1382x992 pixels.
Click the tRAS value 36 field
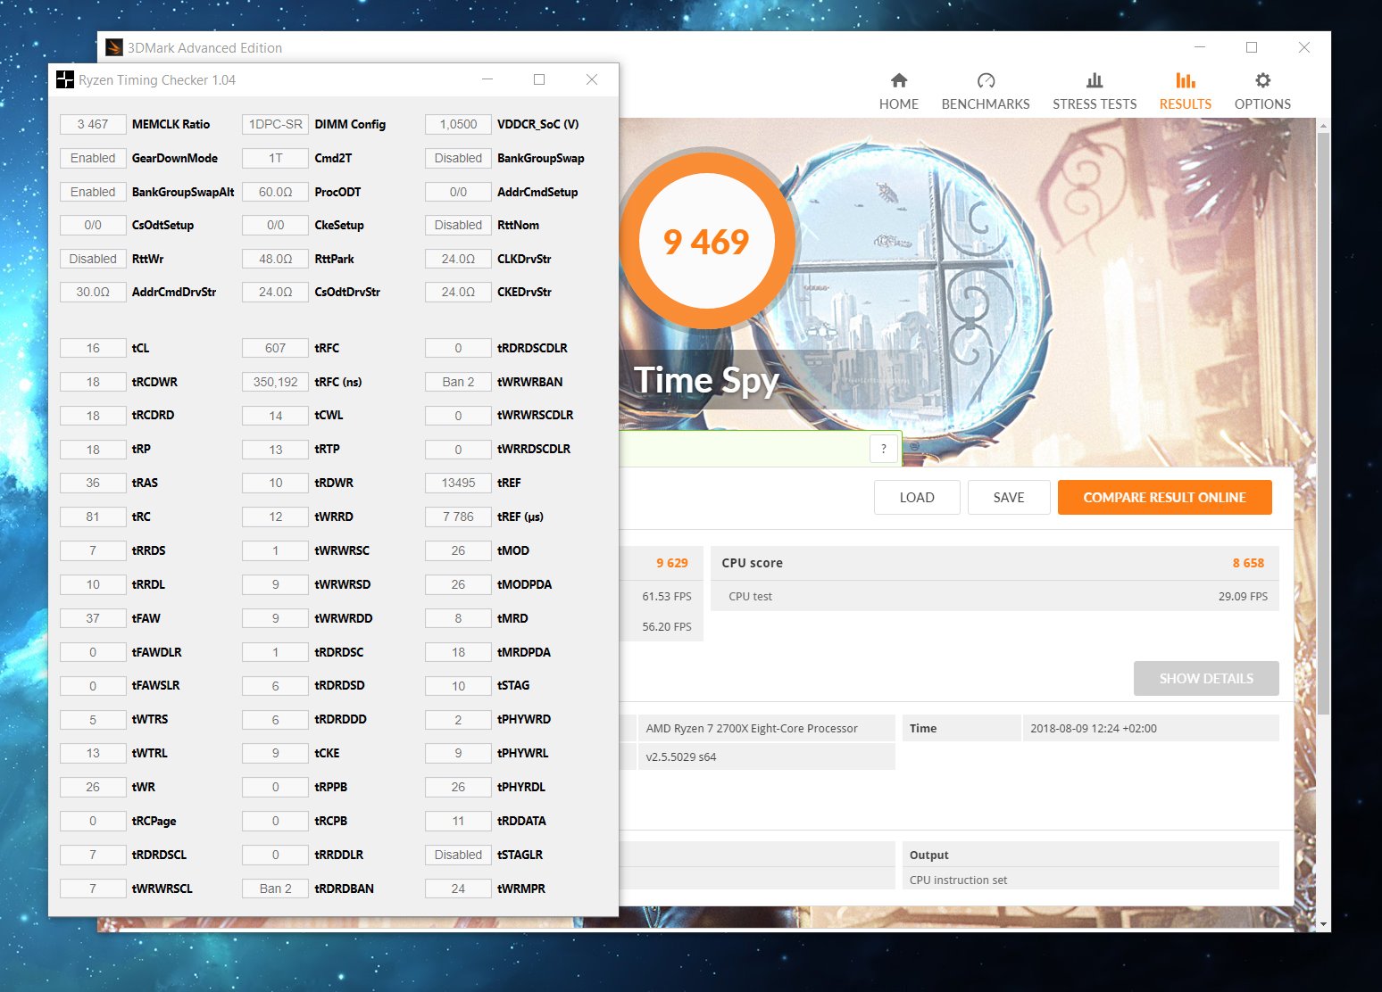click(x=93, y=483)
